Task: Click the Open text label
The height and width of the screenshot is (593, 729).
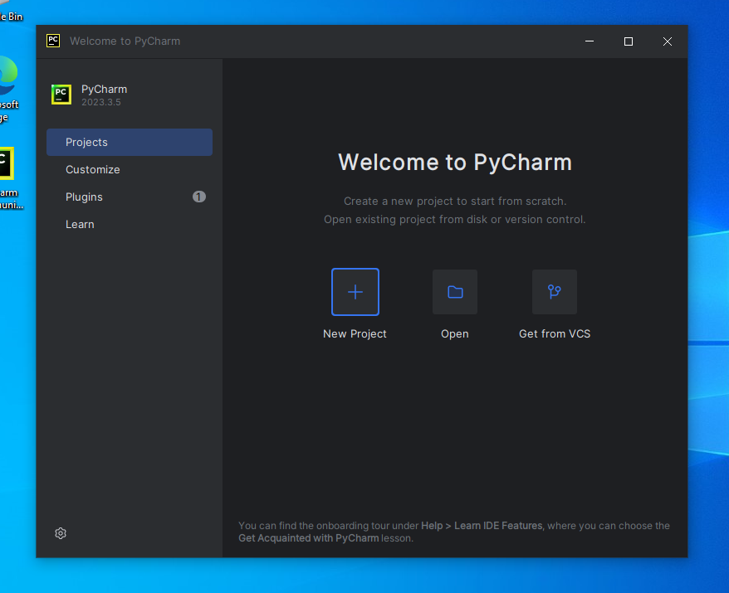Action: (x=454, y=333)
